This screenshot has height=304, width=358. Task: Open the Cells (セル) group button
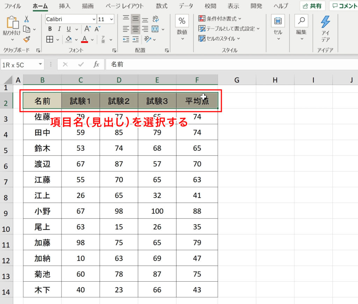click(278, 27)
